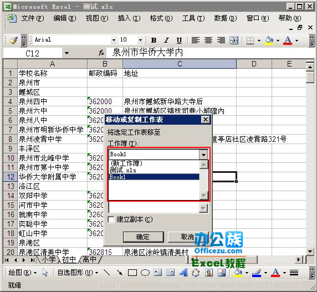Open the Arial font name dropdown
The width and height of the screenshot is (317, 292).
[x=114, y=40]
